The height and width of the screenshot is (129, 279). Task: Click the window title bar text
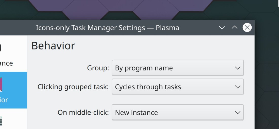108,28
